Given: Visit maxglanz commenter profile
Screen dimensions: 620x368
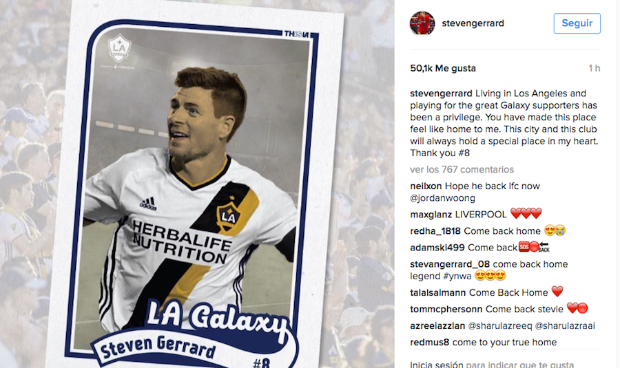Looking at the screenshot, I should click(431, 215).
